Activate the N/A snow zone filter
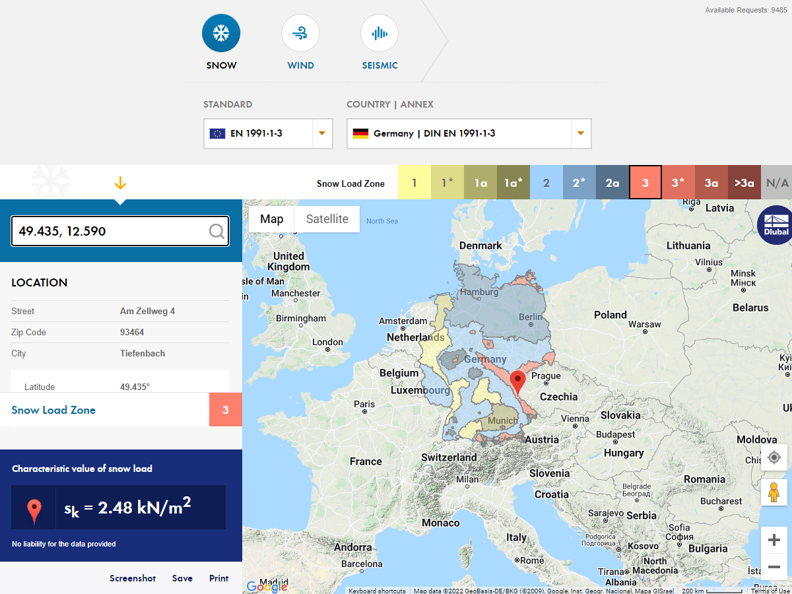This screenshot has width=792, height=594. (x=777, y=182)
